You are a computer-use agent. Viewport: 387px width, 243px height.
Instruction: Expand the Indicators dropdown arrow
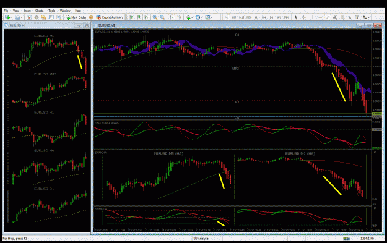192,17
